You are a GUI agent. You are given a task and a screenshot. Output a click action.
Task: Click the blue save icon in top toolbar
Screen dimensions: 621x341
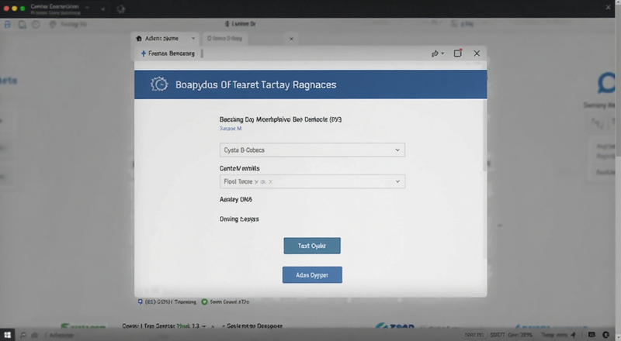(x=8, y=25)
